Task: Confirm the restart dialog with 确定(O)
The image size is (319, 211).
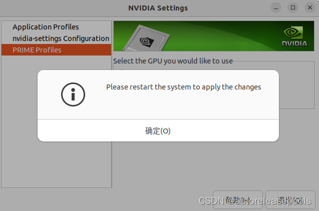Action: pyautogui.click(x=158, y=130)
